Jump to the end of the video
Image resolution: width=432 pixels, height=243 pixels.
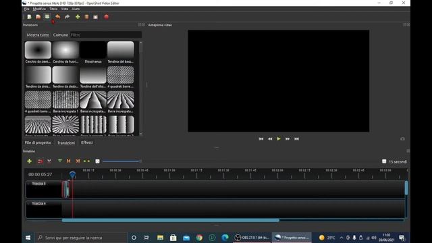(296, 139)
